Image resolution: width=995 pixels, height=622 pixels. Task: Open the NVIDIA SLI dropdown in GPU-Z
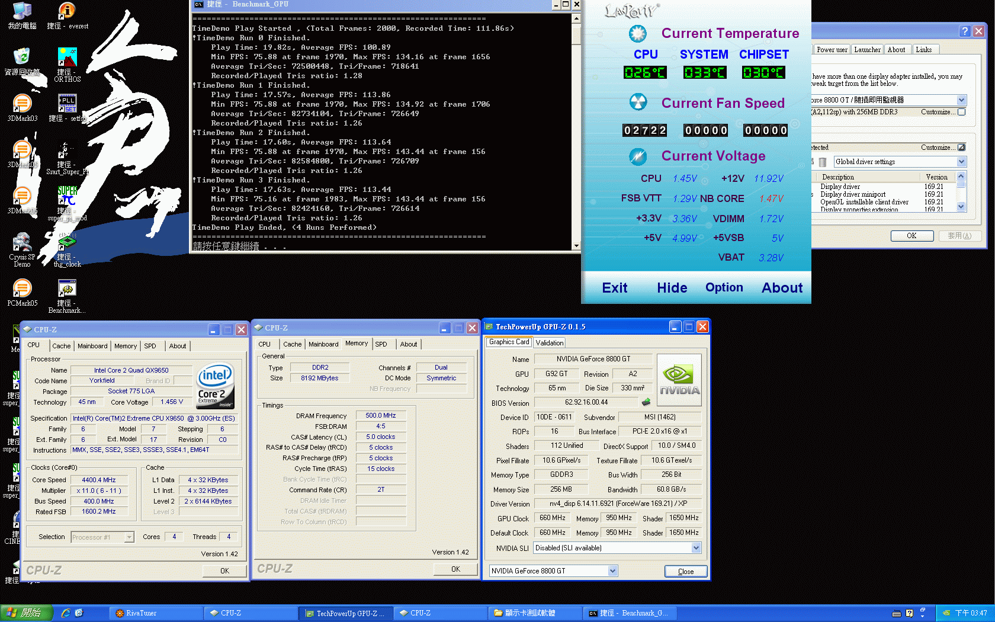click(x=696, y=548)
